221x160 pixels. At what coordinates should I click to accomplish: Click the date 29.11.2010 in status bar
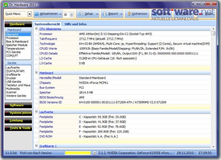(x=185, y=153)
